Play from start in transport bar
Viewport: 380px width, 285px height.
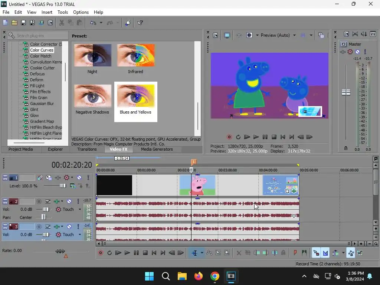[118, 253]
